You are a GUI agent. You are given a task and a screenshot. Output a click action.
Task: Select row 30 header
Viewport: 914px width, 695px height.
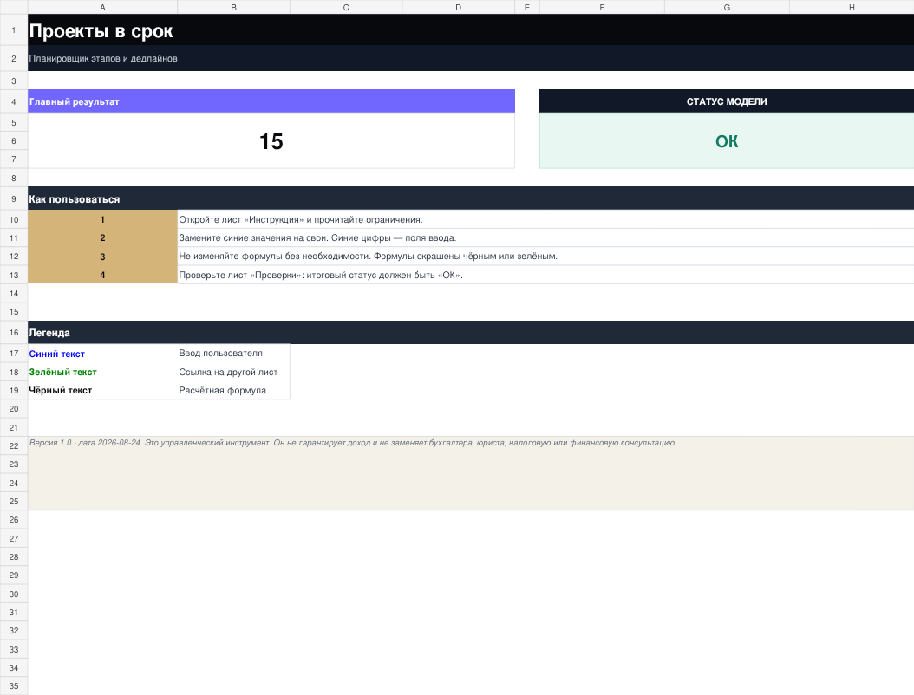(14, 594)
